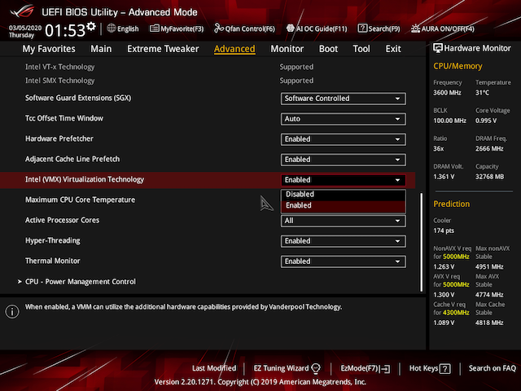Choose Disabled in the VMX dropdown list
The image size is (521, 391).
coord(344,195)
